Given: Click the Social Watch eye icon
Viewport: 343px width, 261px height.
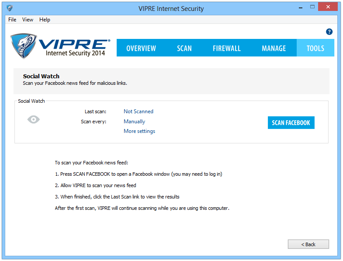Looking at the screenshot, I should click(x=34, y=119).
